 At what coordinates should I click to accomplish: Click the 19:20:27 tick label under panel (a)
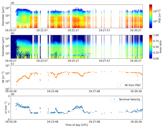pos(11,30)
